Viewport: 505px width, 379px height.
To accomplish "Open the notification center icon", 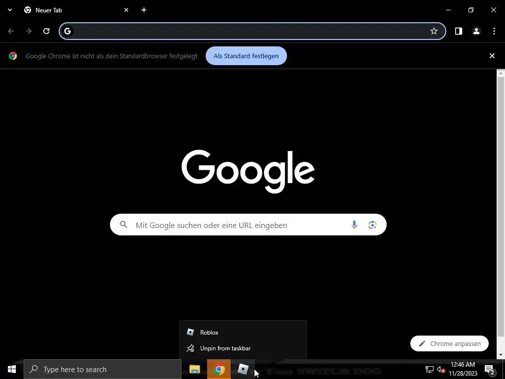I will 490,370.
